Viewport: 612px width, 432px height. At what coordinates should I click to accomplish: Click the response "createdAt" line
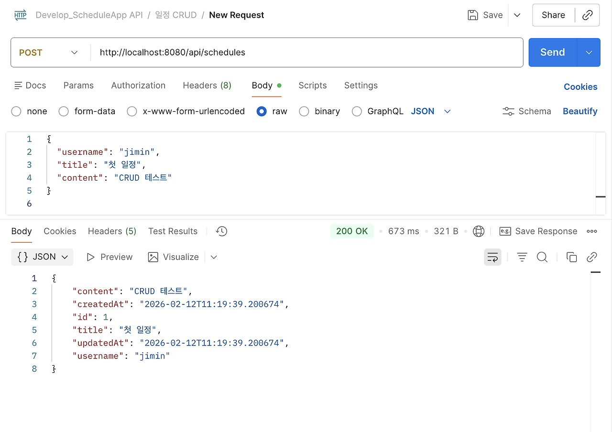tap(181, 304)
